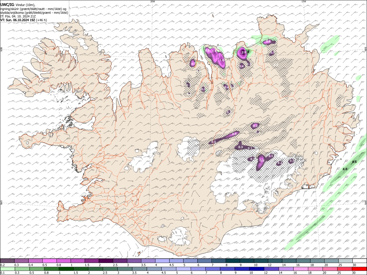Pick the light lavender upper swatch labeled 4
This screenshot has height=275, width=367.
(162, 261)
